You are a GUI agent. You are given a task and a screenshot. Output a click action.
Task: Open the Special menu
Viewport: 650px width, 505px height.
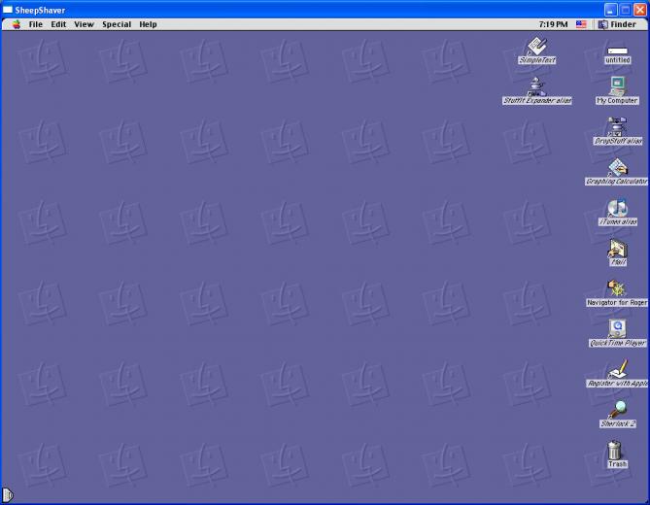tap(117, 24)
